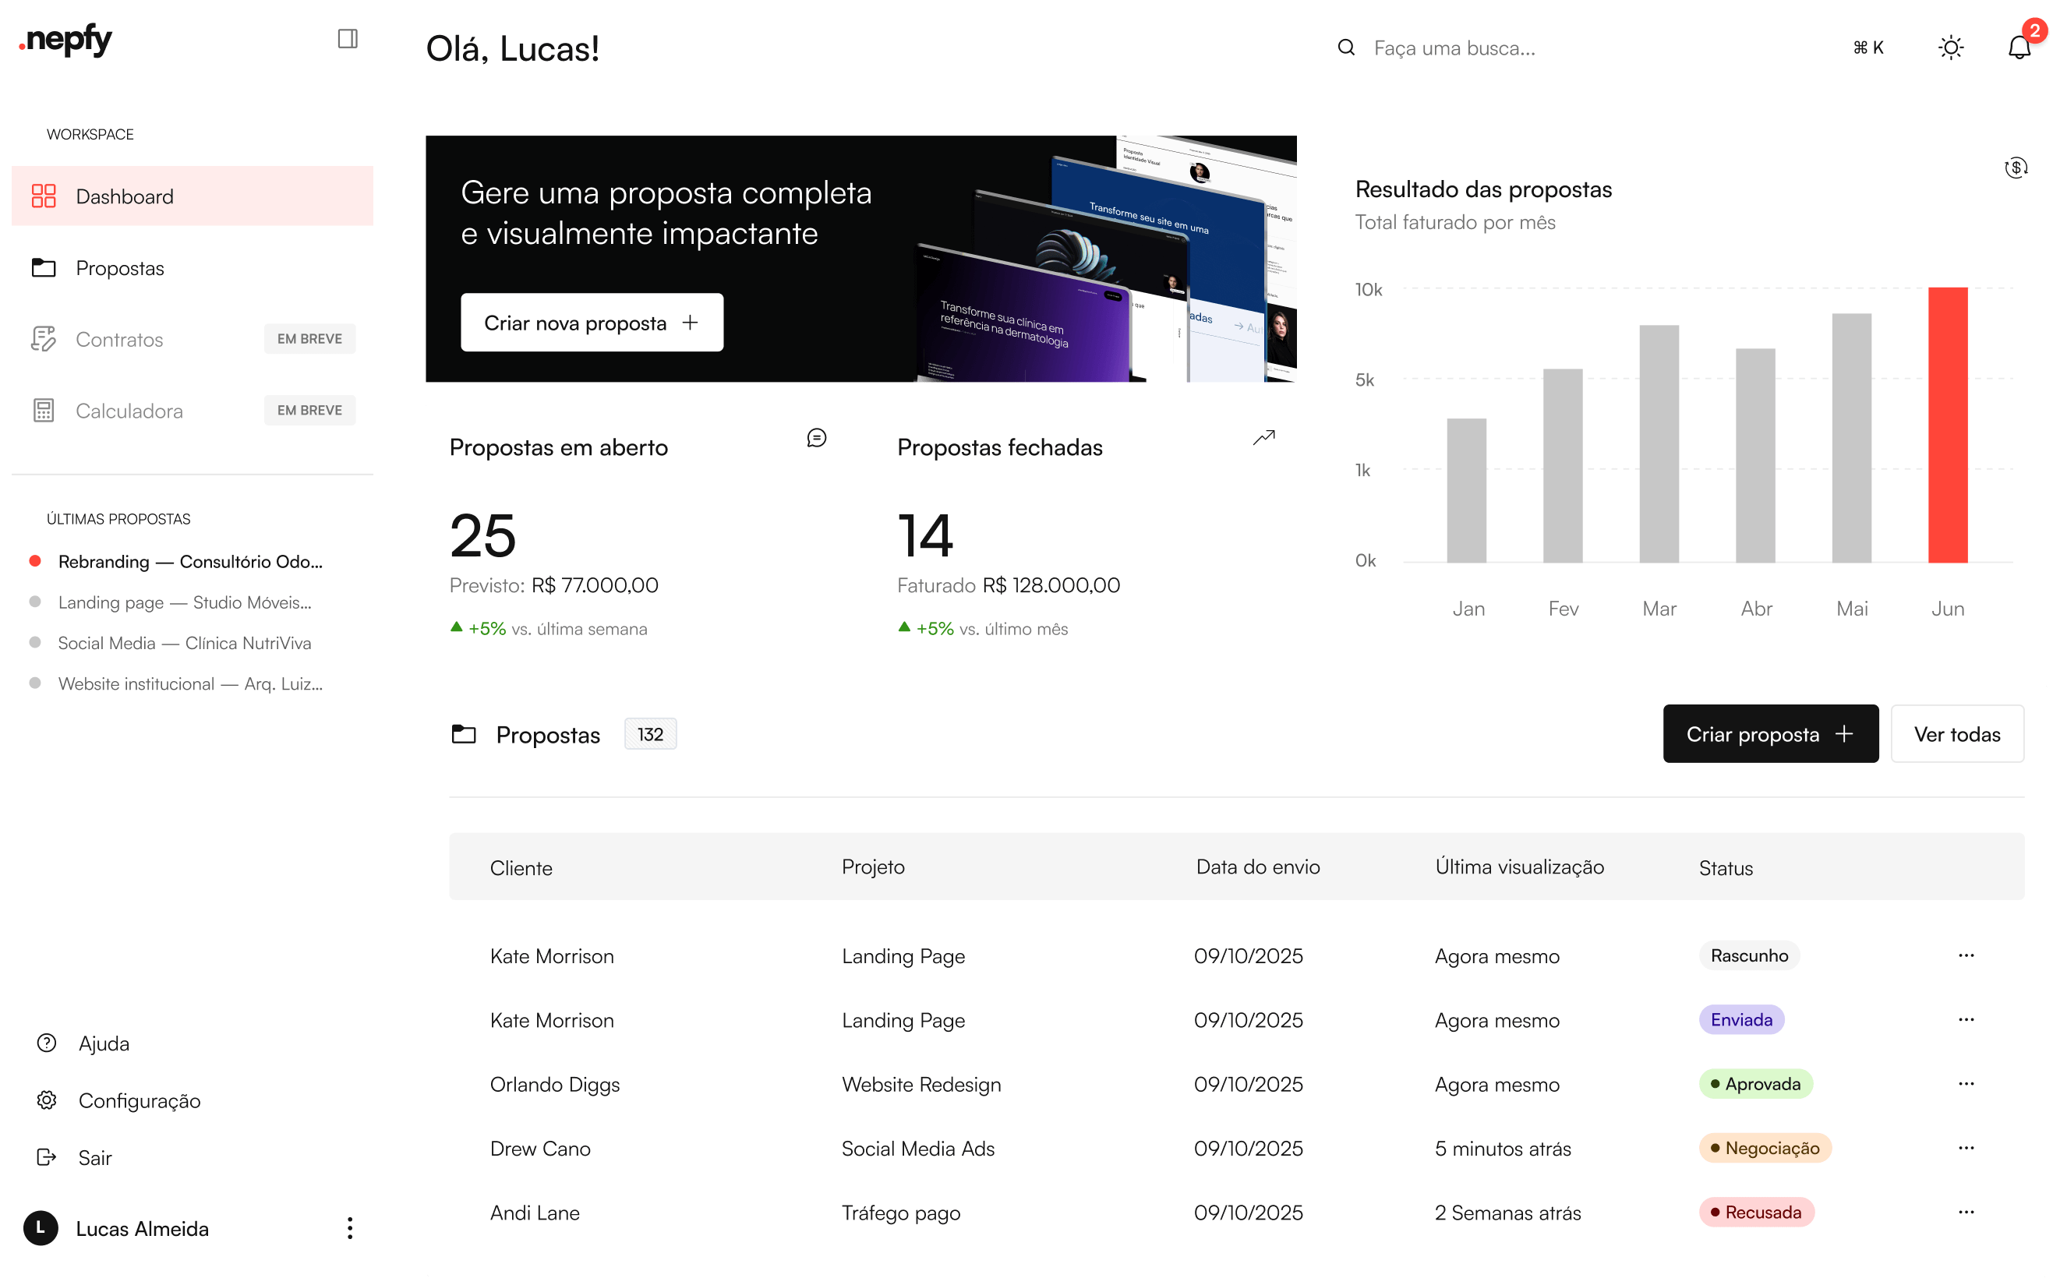Viewport: 2053px width, 1278px height.
Task: Click the Criar nova proposta button
Action: (592, 322)
